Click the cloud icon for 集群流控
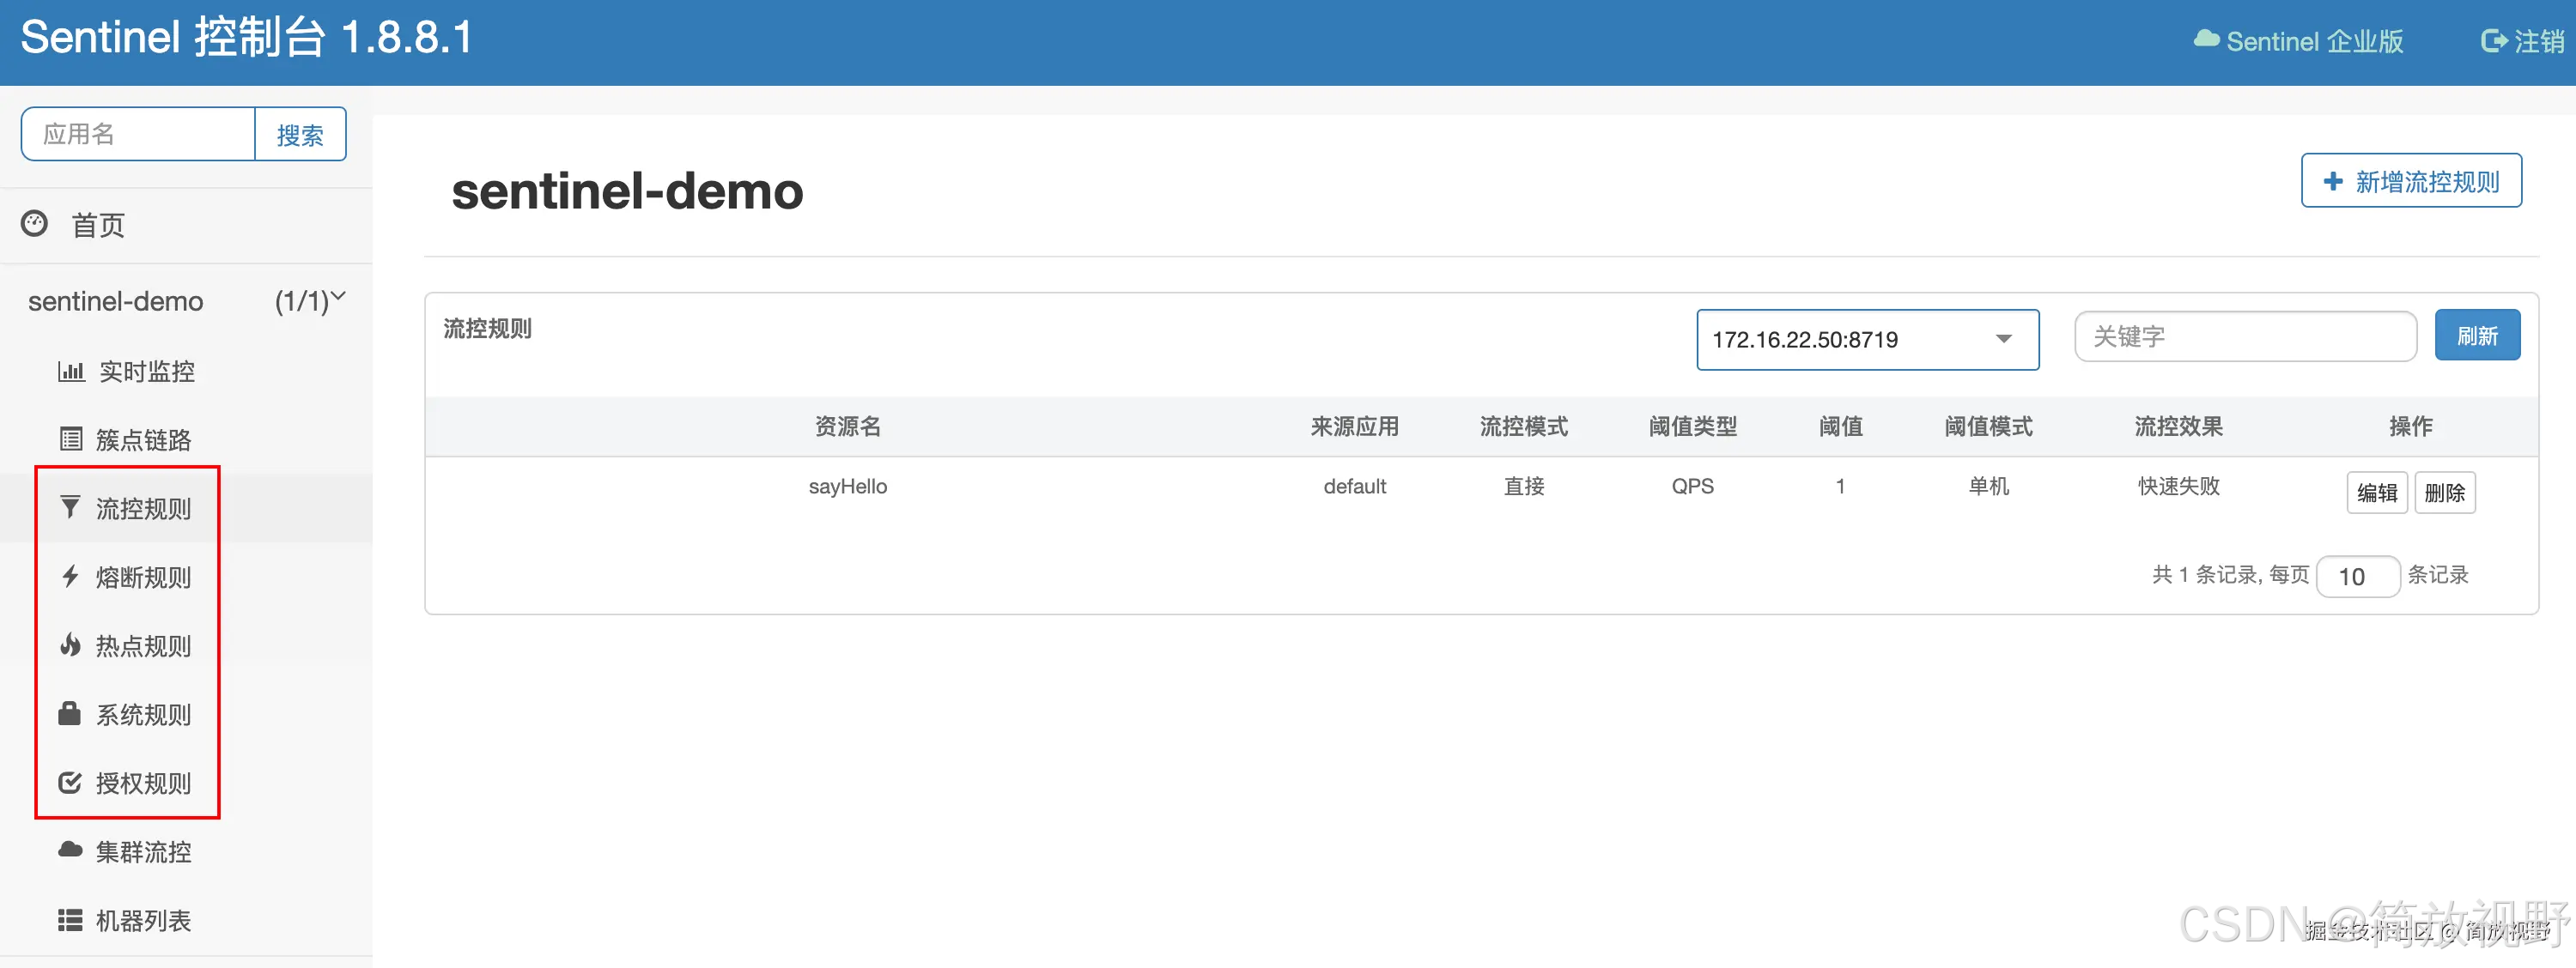Viewport: 2576px width, 968px height. 70,850
